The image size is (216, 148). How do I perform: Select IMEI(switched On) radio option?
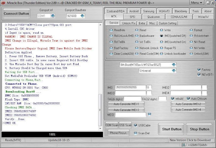coord(162,42)
